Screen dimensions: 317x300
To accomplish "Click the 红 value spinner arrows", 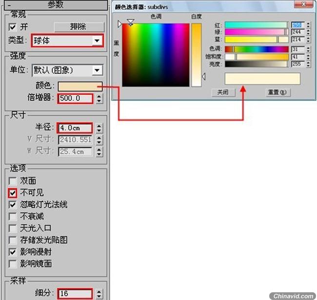I will point(308,25).
